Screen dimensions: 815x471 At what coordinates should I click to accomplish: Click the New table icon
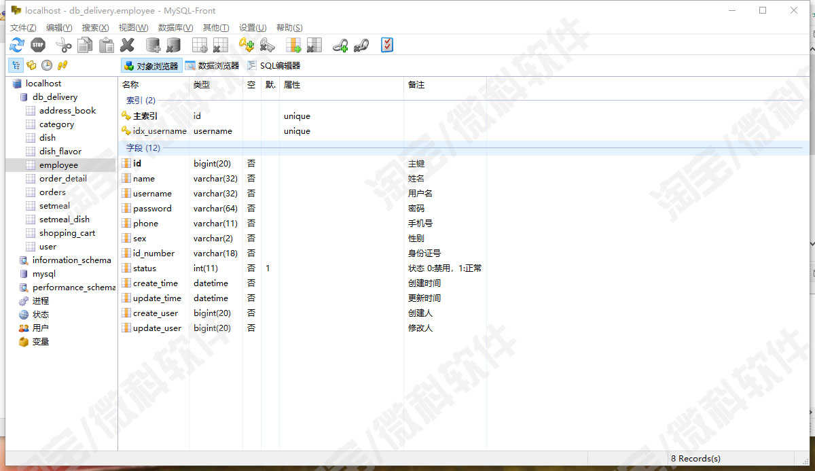(200, 46)
